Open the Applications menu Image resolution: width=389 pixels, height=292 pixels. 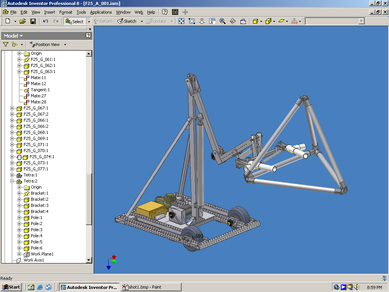101,12
